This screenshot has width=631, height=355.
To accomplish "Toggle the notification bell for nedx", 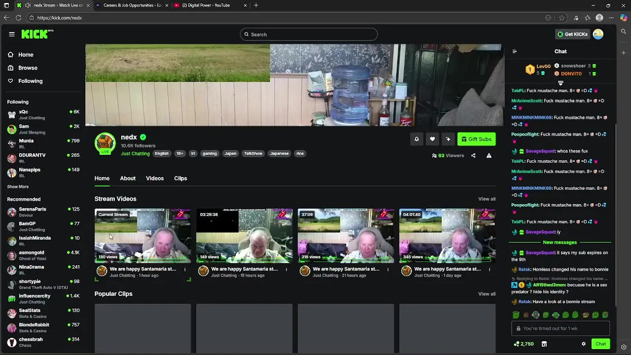I will (x=417, y=139).
